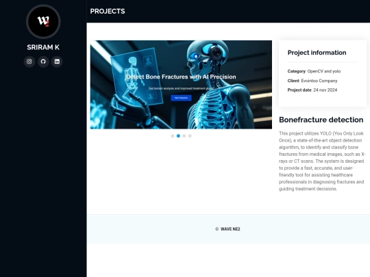Click 'Detect Bone Fractures with AI Precision' title
The image size is (370, 277).
tap(181, 77)
